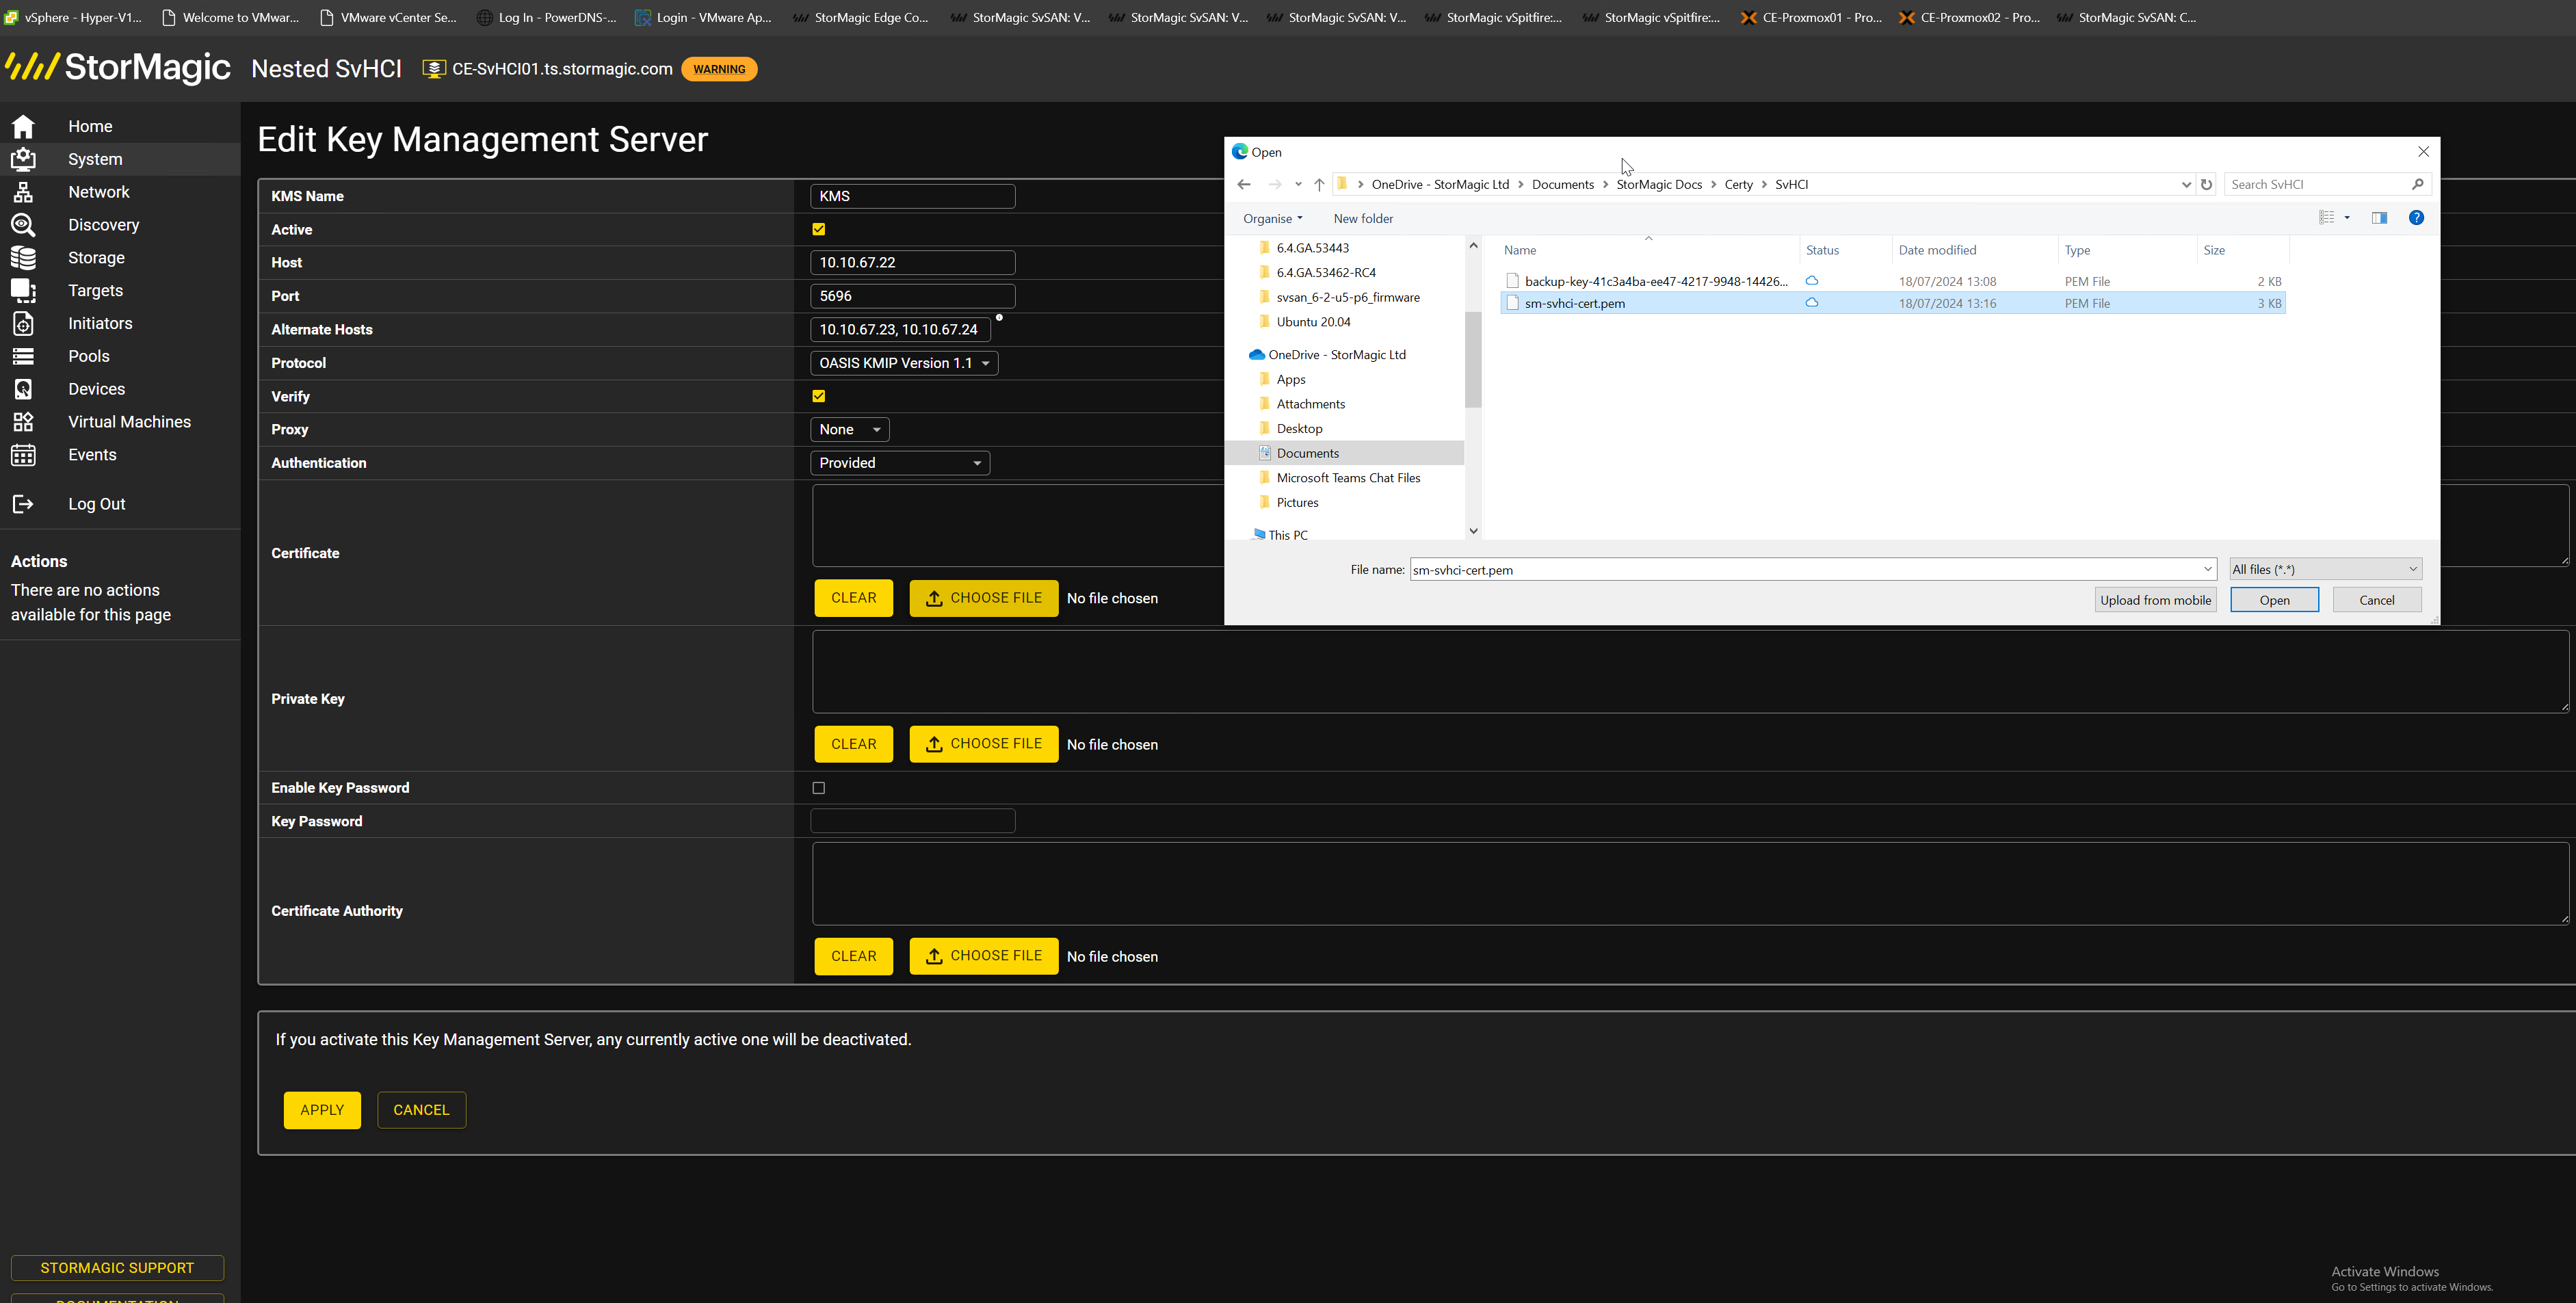Click the System sidebar icon

[x=23, y=159]
